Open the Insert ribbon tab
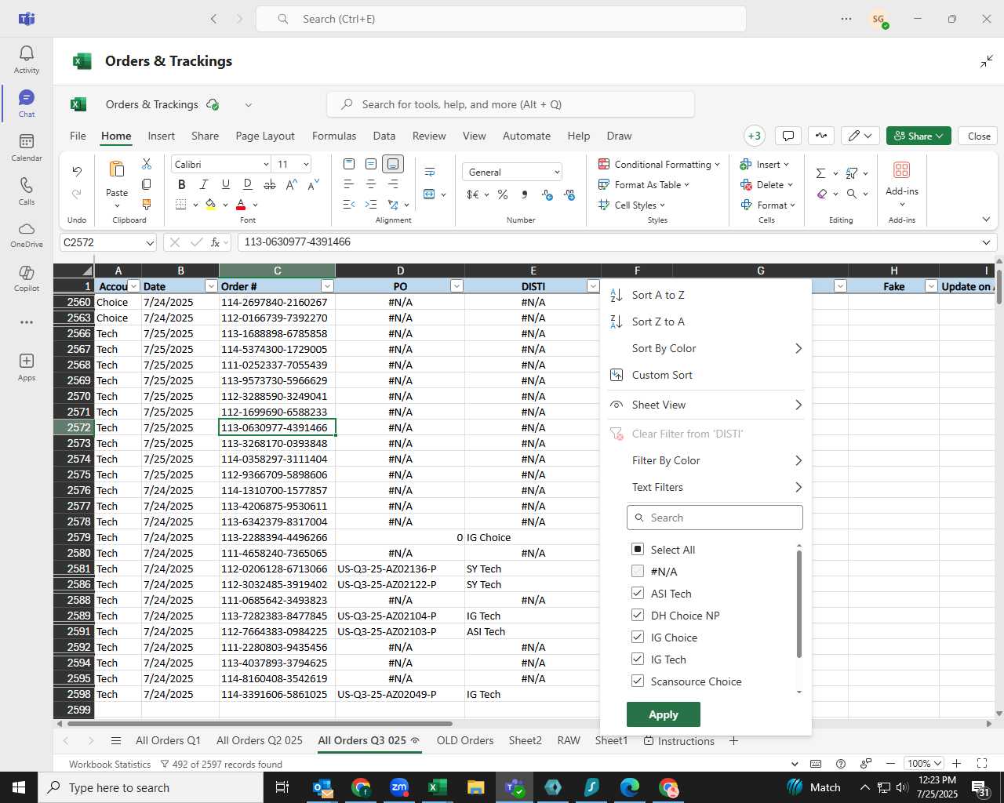The width and height of the screenshot is (1004, 803). (x=162, y=136)
